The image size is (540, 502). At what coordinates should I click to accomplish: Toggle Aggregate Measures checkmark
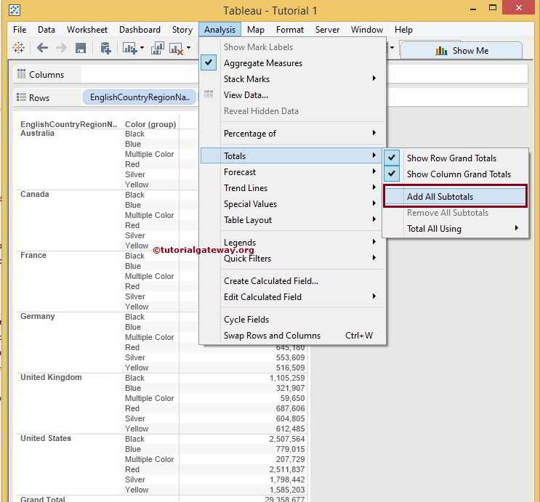coord(262,63)
